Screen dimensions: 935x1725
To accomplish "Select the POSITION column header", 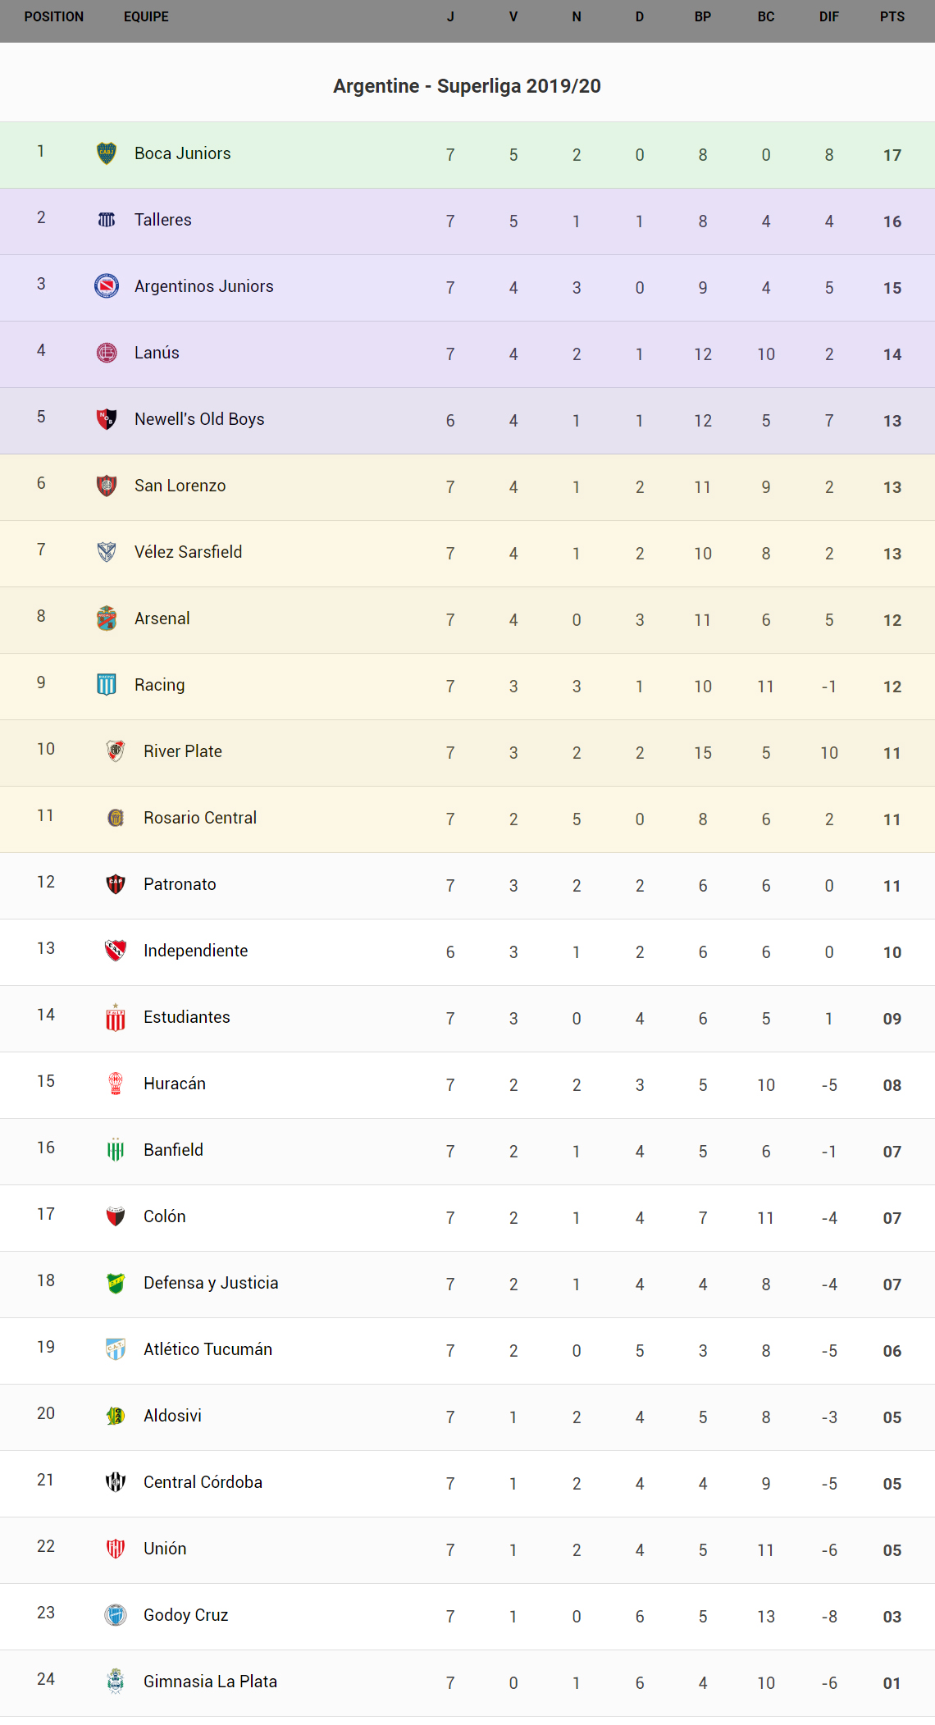I will pyautogui.click(x=54, y=17).
